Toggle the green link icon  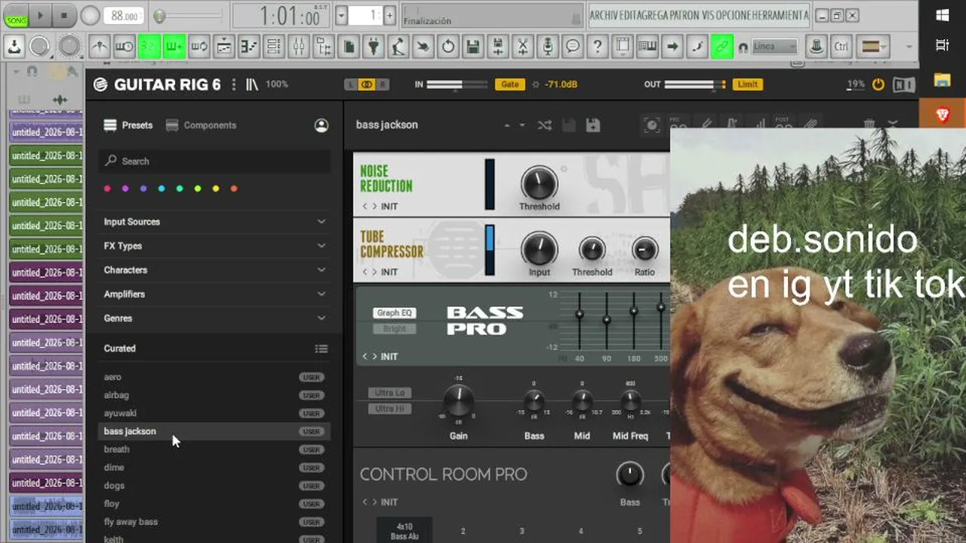pos(722,47)
